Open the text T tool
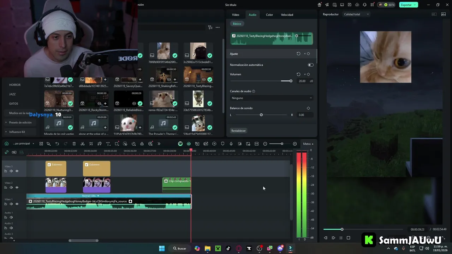Image resolution: width=452 pixels, height=254 pixels. tap(108, 144)
